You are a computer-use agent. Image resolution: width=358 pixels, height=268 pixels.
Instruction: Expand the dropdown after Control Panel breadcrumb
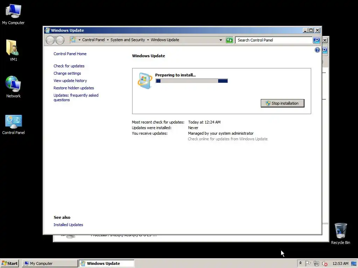[x=108, y=40]
